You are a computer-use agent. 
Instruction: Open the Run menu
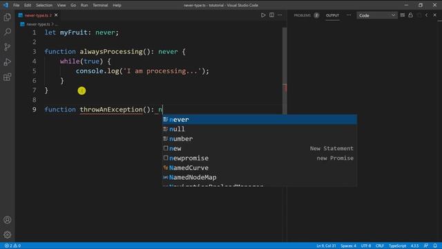84,5
